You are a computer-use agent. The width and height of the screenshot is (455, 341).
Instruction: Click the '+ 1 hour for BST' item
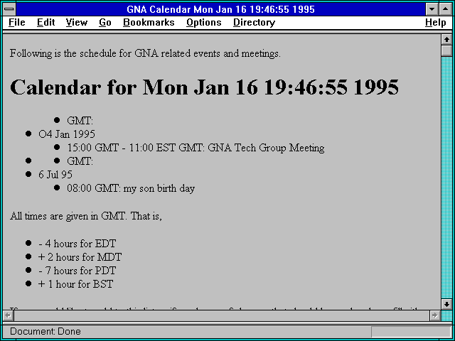[x=76, y=284]
